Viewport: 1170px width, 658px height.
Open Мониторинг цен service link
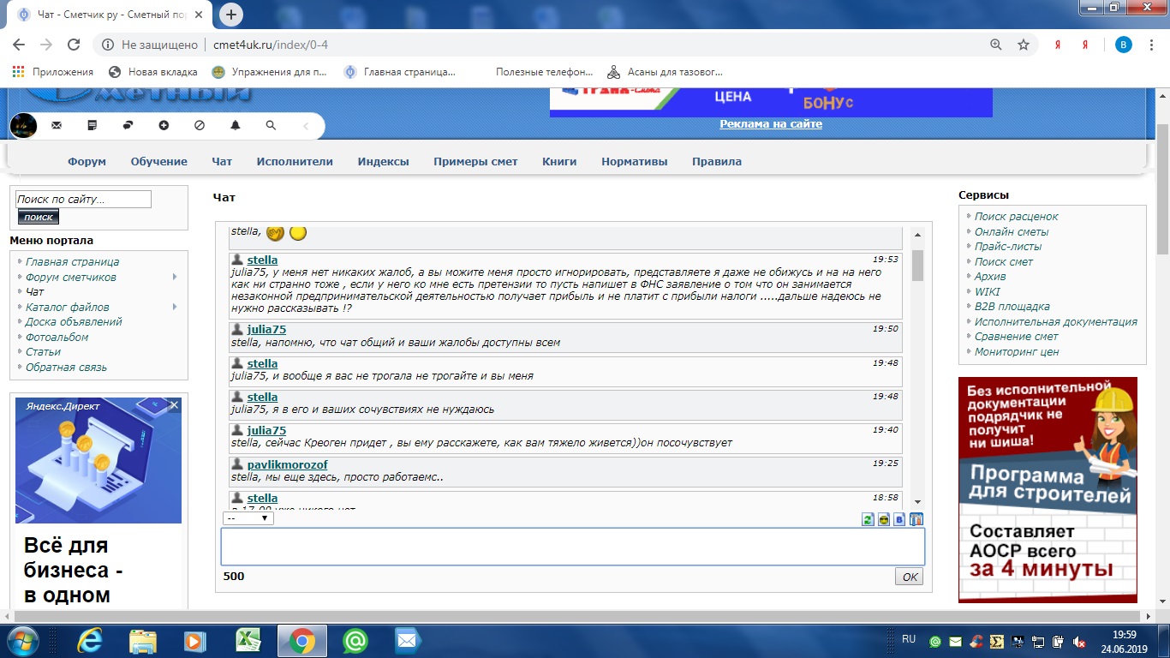pyautogui.click(x=1017, y=351)
